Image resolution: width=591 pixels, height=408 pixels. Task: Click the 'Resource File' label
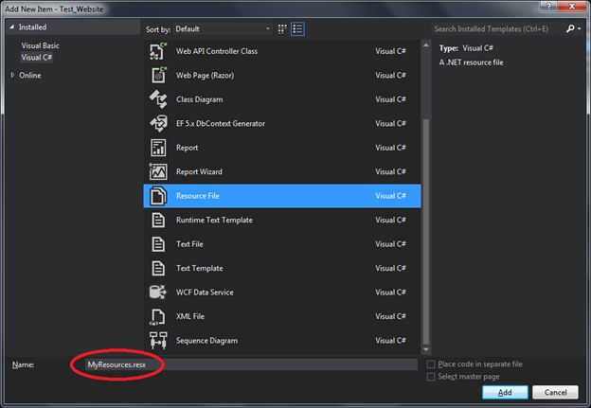(x=198, y=196)
